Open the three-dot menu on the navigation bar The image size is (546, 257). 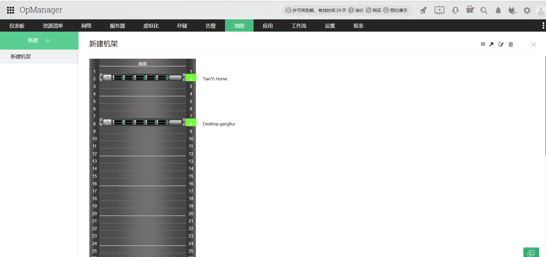pyautogui.click(x=543, y=26)
